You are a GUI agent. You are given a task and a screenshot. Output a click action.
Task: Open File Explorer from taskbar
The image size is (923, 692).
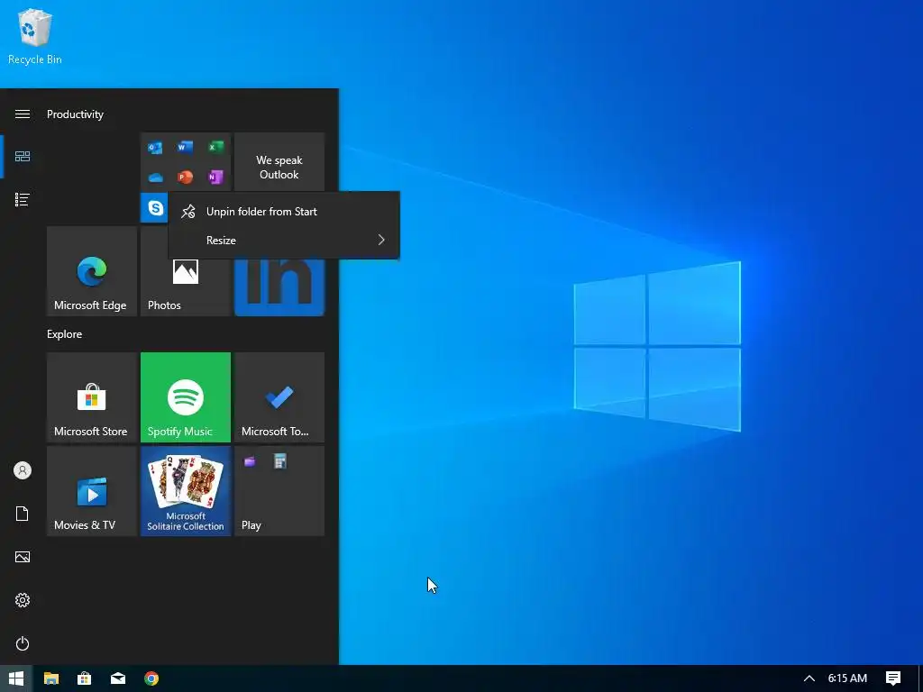tap(51, 678)
